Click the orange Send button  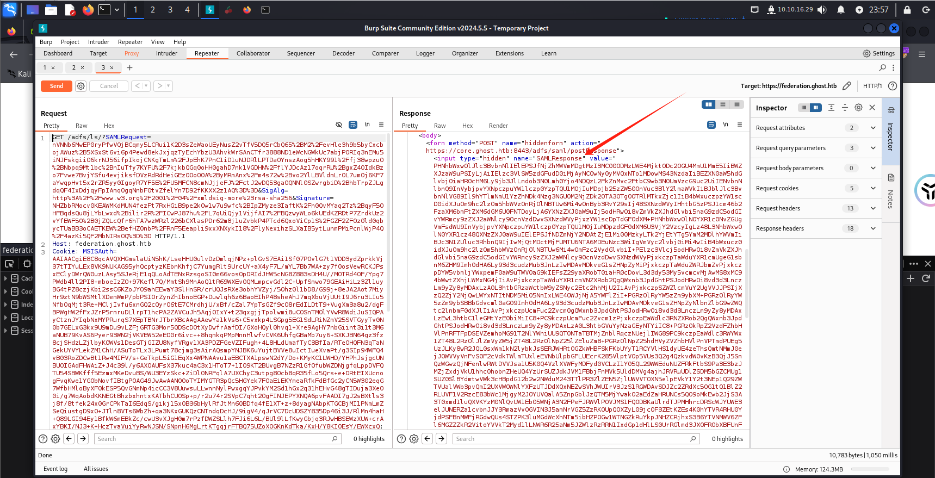[x=57, y=86]
